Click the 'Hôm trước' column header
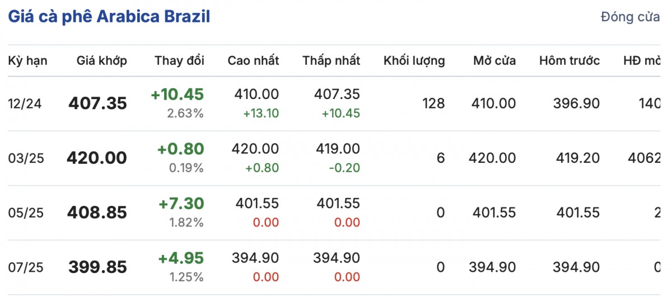The image size is (672, 297). point(569,60)
